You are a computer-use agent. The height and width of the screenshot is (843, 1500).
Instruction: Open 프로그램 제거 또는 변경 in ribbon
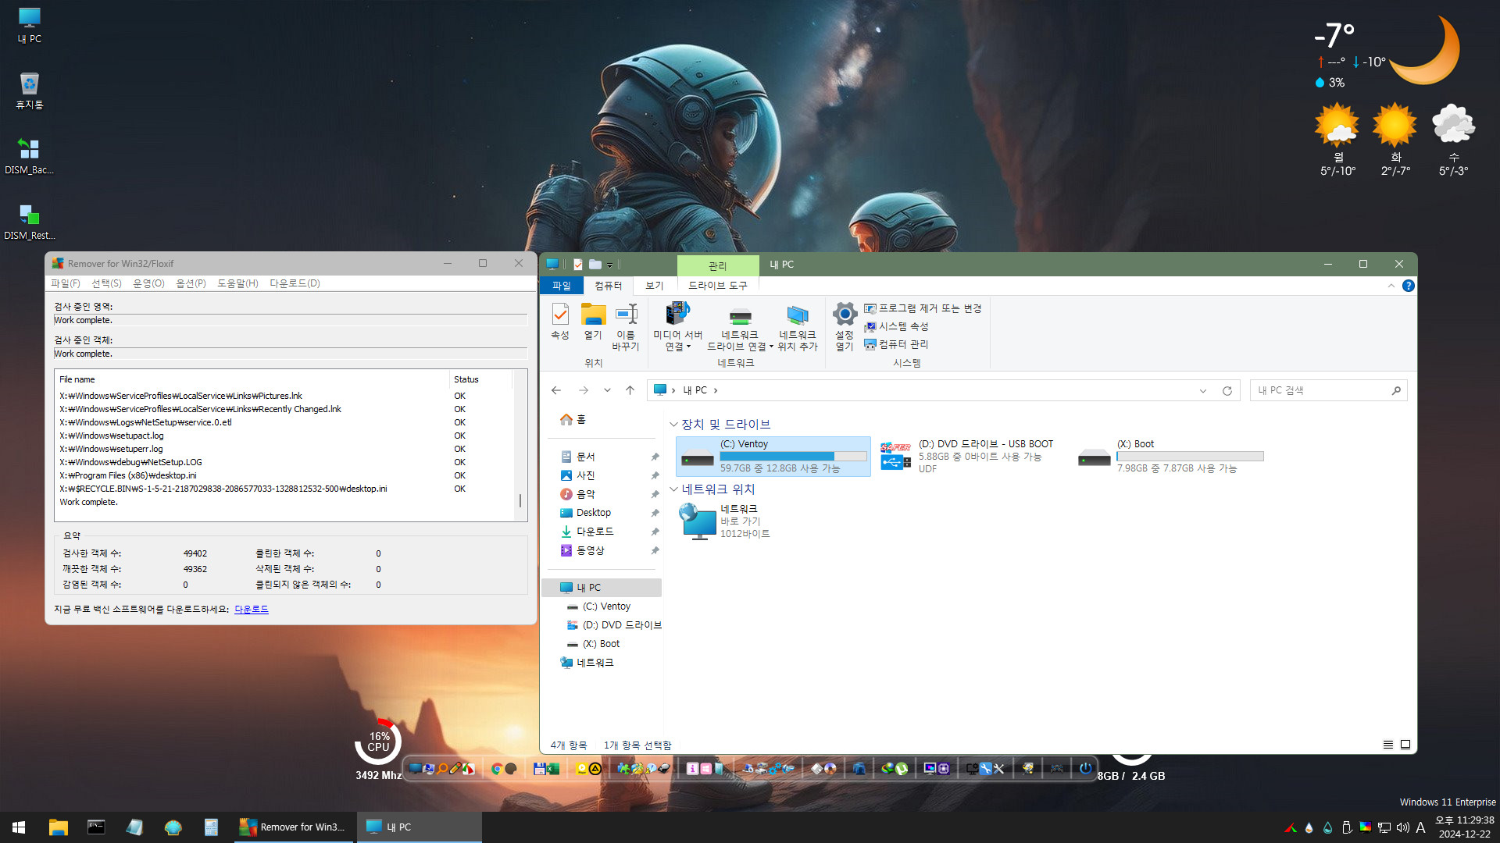[923, 308]
